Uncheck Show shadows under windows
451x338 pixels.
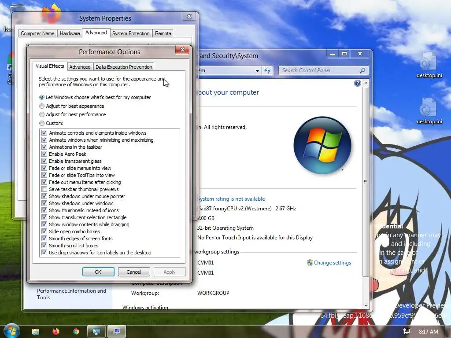coord(44,203)
